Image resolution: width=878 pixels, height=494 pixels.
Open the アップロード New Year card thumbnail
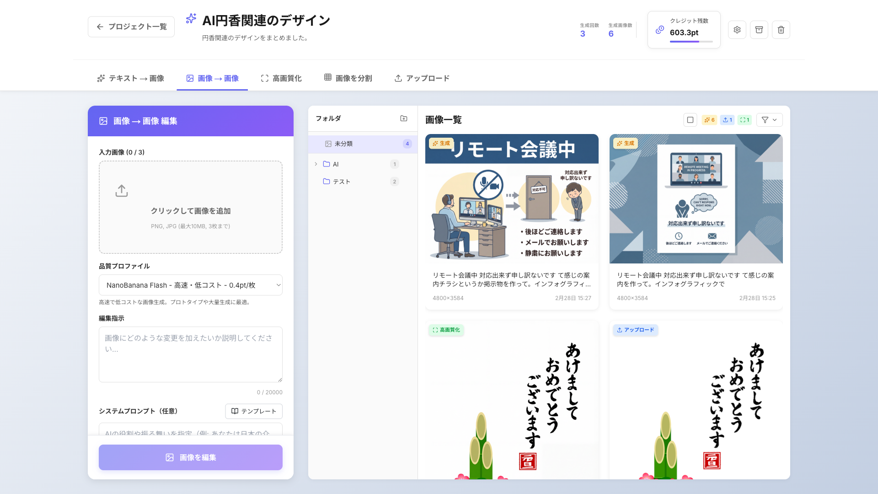point(696,400)
